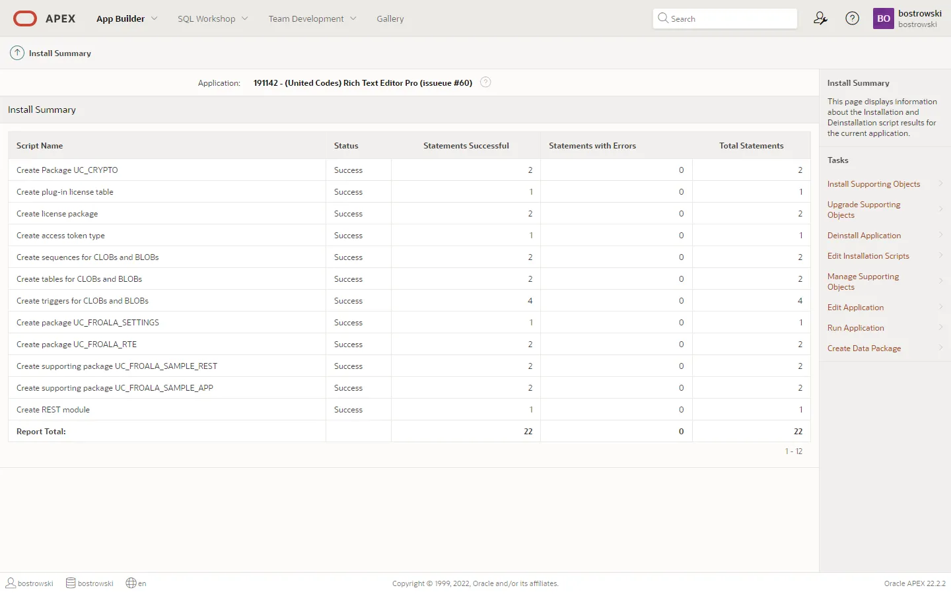
Task: Open the App Builder menu
Action: tap(120, 18)
